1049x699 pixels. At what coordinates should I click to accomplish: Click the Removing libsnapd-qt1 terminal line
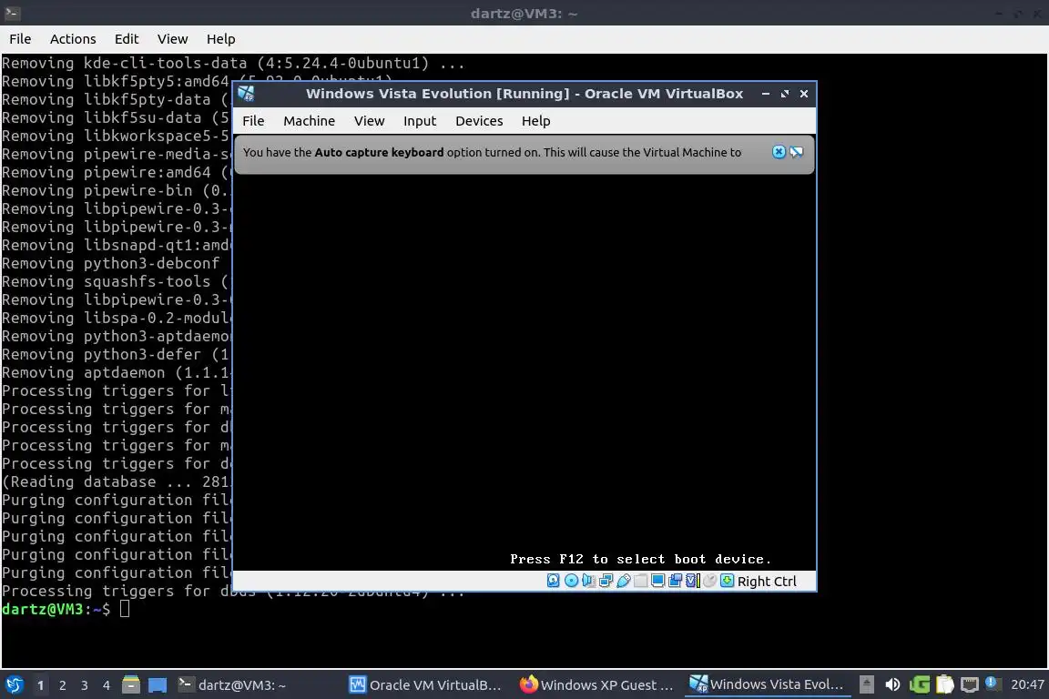[115, 245]
